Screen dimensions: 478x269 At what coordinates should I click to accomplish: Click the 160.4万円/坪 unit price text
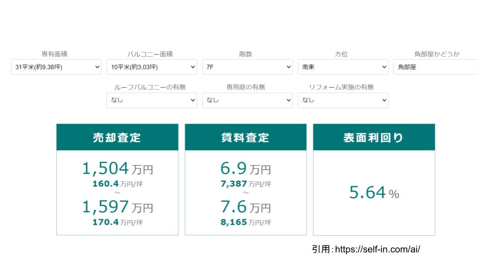tap(118, 184)
